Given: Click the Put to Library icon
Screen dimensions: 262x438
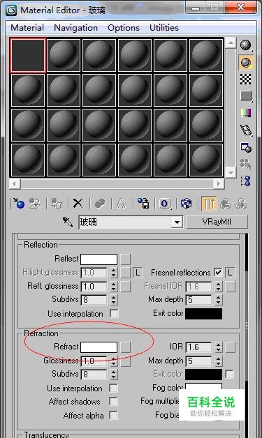Looking at the screenshot, I should tap(143, 204).
